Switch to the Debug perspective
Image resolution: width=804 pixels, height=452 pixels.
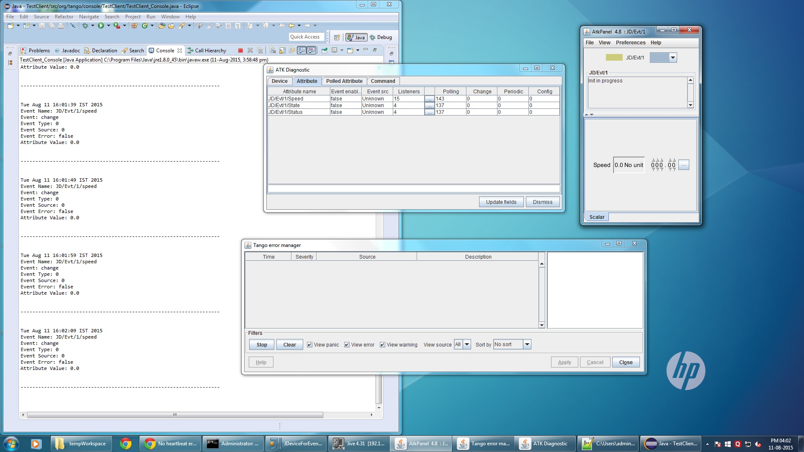click(381, 37)
